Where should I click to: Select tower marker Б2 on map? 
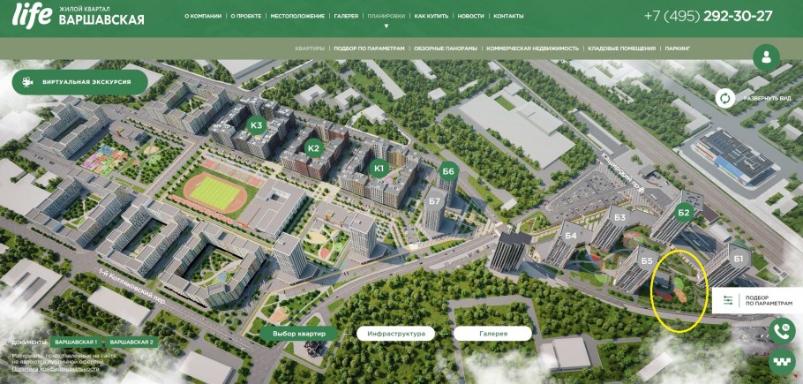683,213
